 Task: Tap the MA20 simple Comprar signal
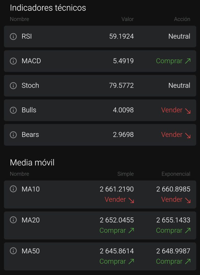pos(117,230)
